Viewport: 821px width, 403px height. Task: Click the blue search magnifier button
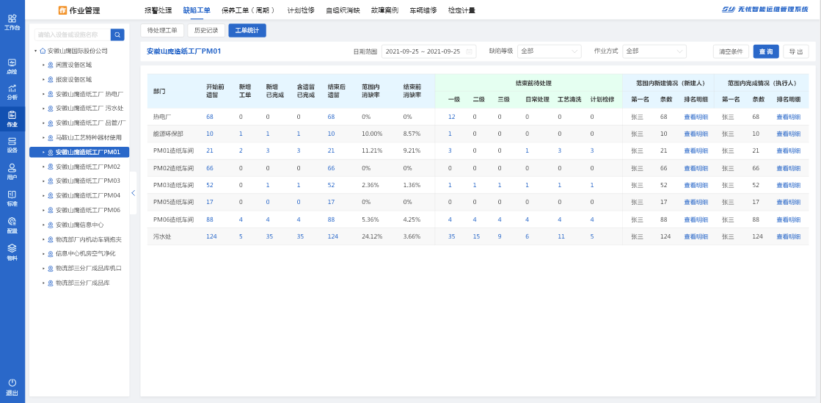pyautogui.click(x=117, y=35)
